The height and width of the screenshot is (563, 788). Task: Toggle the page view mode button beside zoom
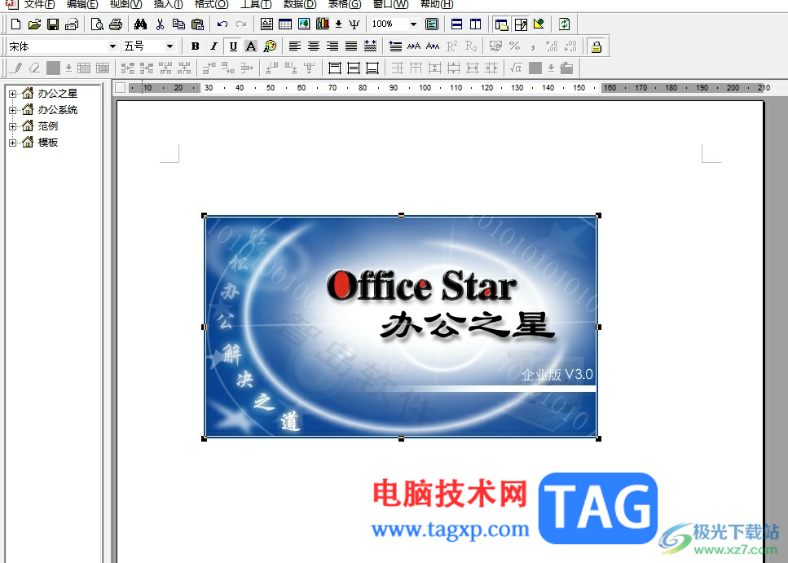[x=432, y=24]
